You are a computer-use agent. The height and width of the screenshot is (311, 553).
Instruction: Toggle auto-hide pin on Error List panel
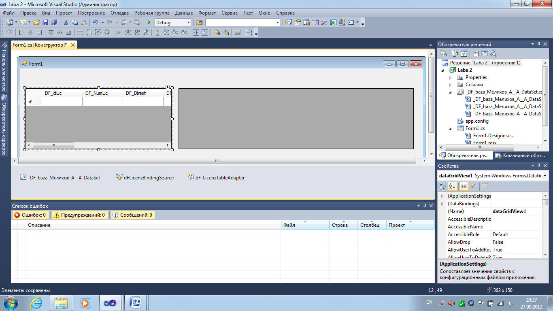pyautogui.click(x=425, y=206)
